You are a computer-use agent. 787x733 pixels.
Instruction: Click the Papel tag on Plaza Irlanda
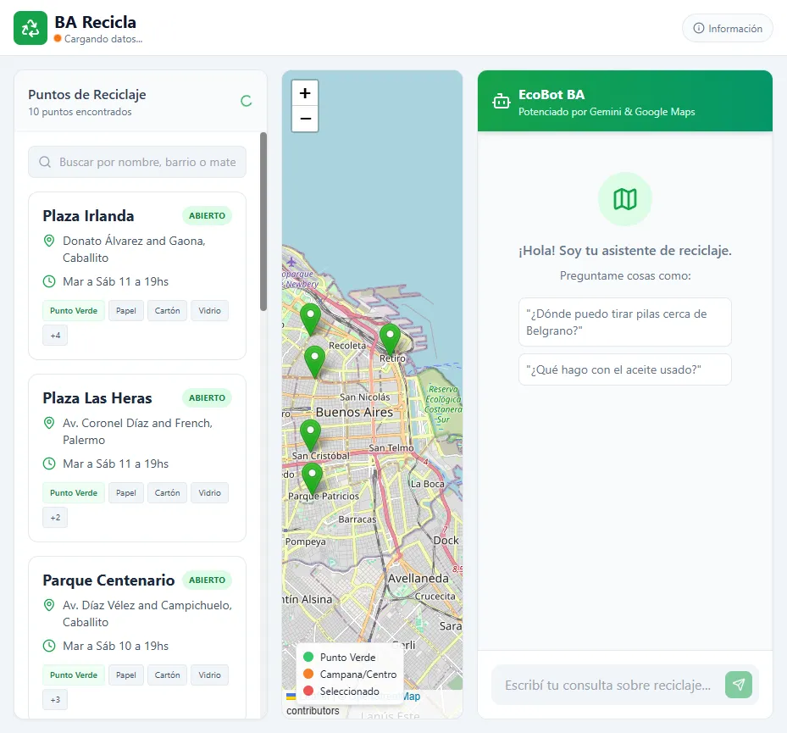[x=126, y=310]
